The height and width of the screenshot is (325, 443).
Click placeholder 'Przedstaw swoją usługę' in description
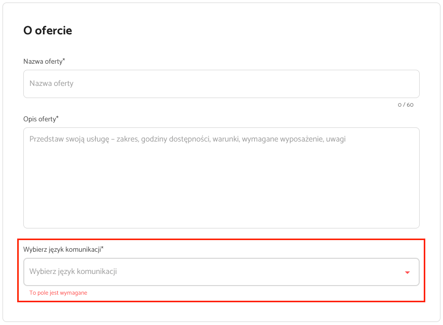point(69,140)
